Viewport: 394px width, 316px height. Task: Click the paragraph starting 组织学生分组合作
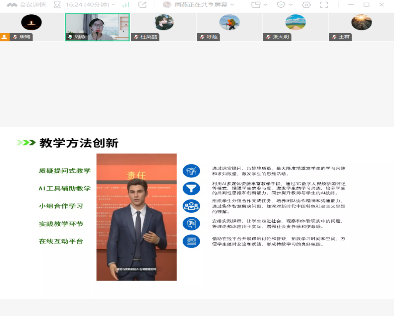point(279,206)
